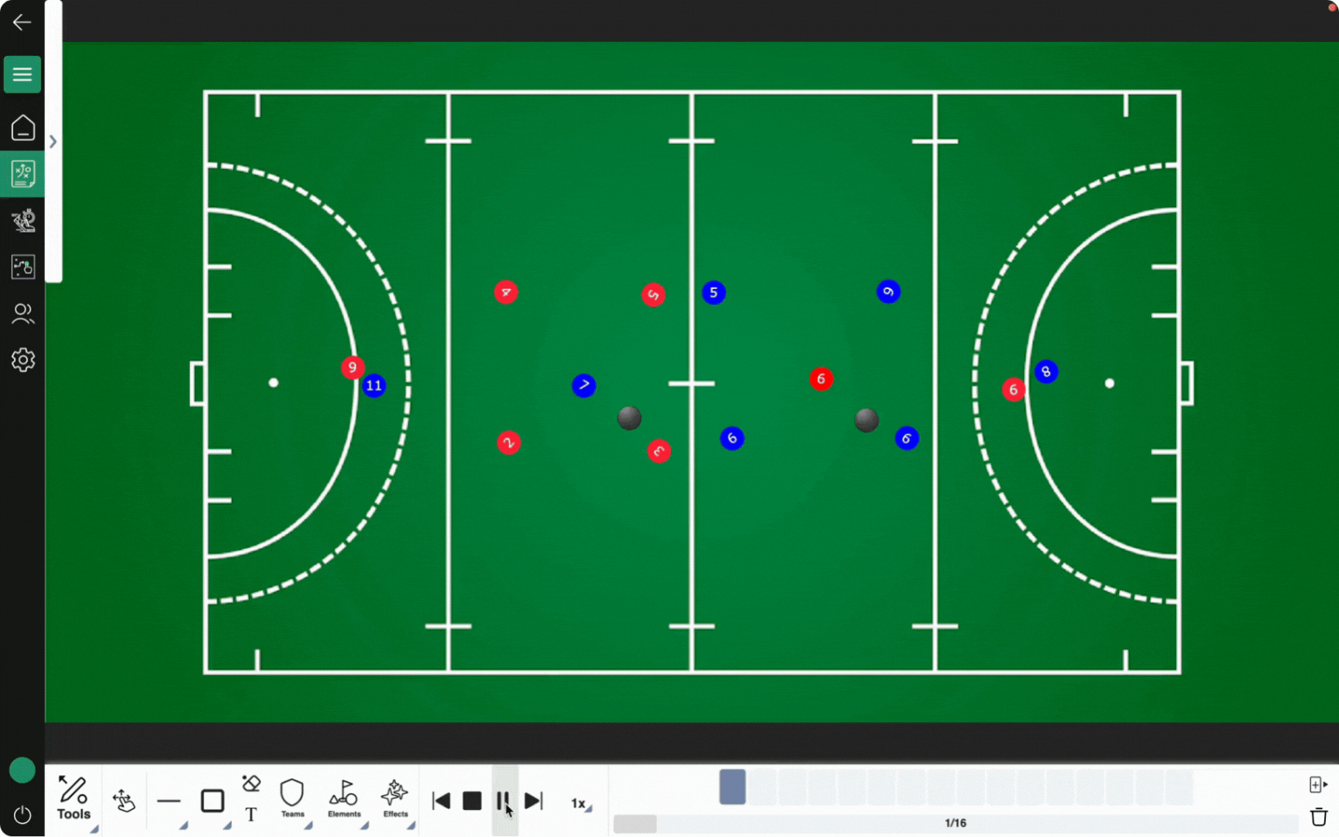Open the tactics playbook sidebar icon
This screenshot has width=1339, height=837.
(x=22, y=174)
